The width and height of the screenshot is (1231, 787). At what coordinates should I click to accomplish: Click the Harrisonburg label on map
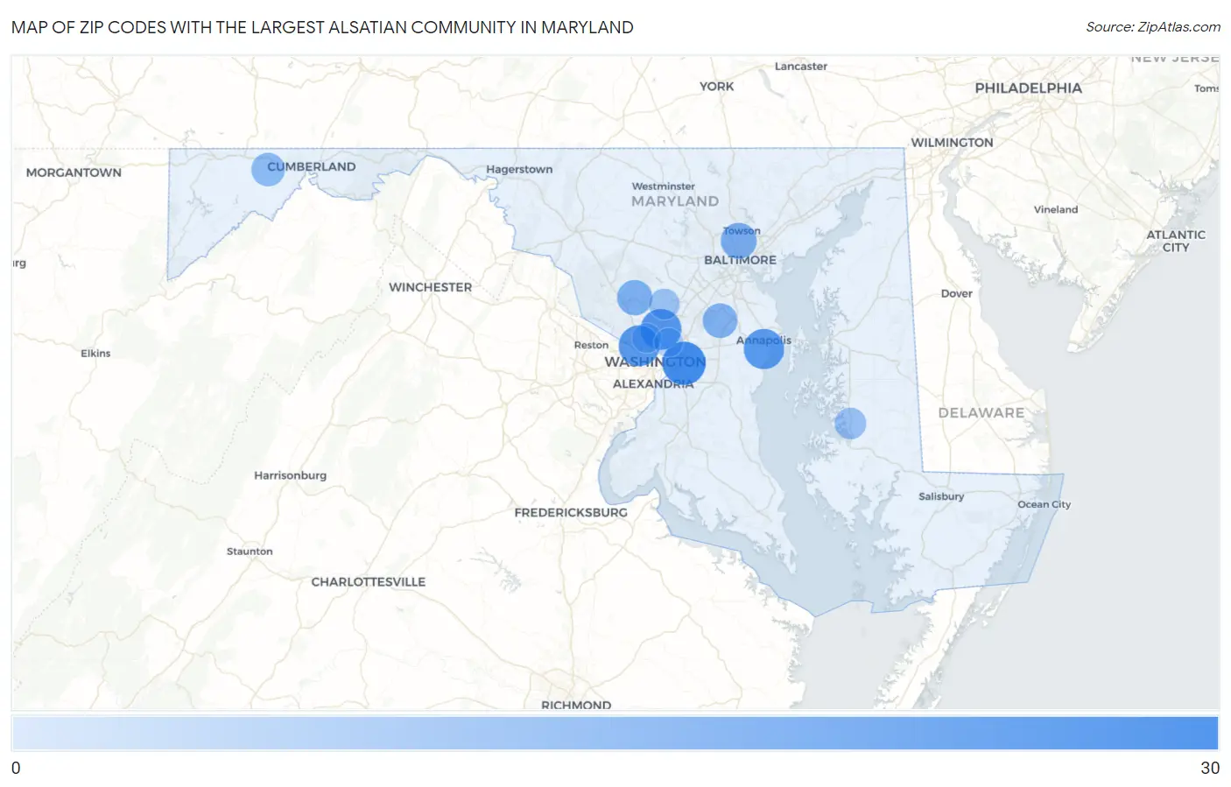(290, 475)
